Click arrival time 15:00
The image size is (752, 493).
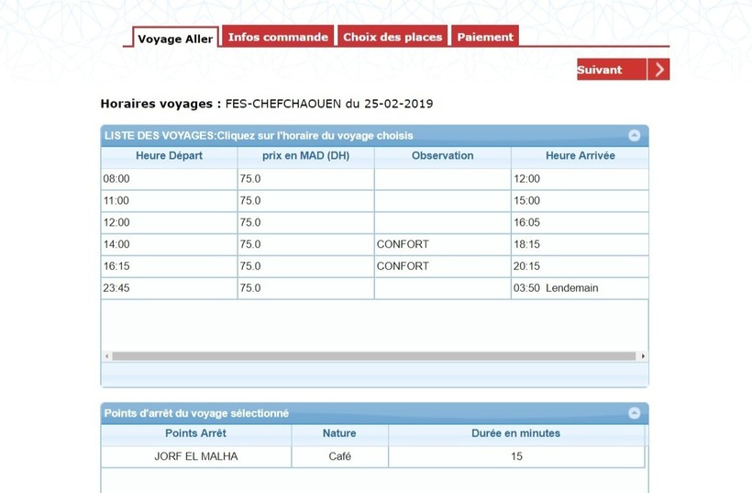coord(526,201)
